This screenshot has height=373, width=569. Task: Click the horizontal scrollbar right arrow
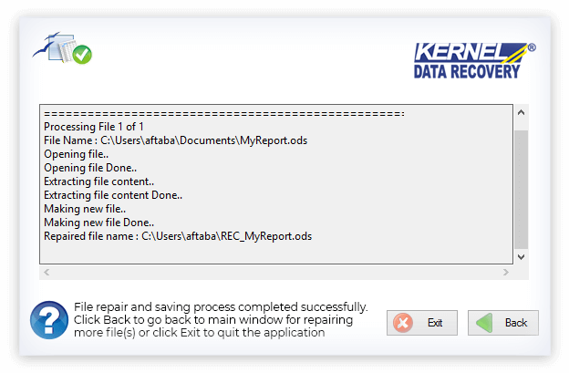(506, 272)
